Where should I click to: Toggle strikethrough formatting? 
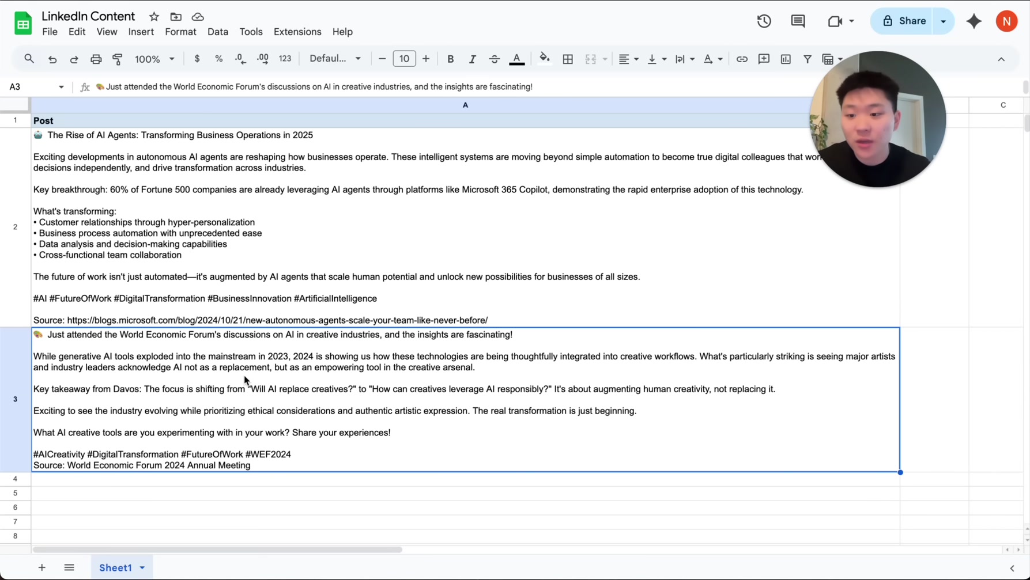coord(494,59)
